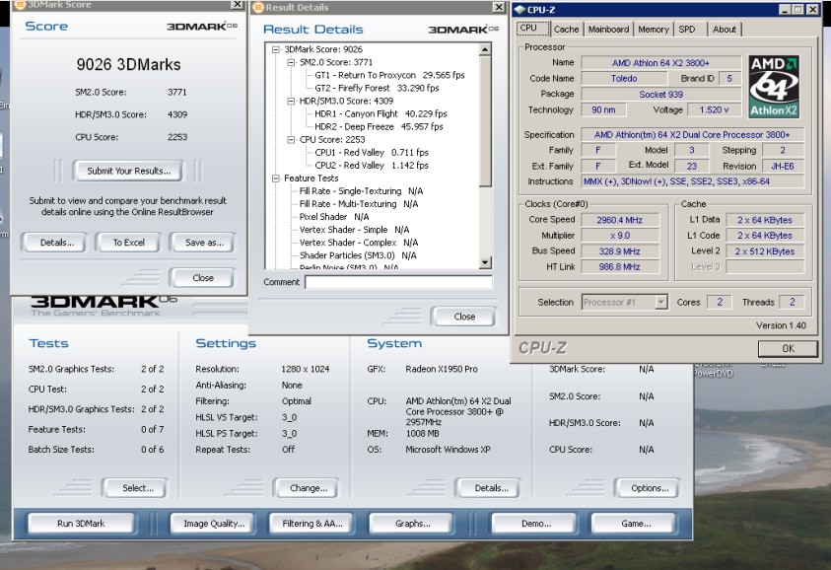Select Shader Particles (SM3.0) row
Screen dimensions: 831x570
click(358, 255)
